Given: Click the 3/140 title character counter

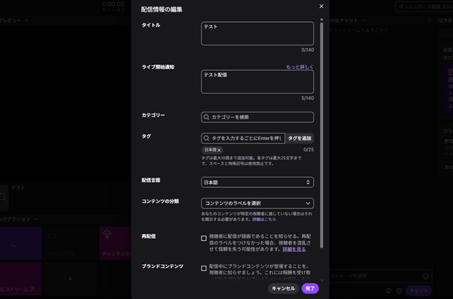Looking at the screenshot, I should tap(307, 50).
